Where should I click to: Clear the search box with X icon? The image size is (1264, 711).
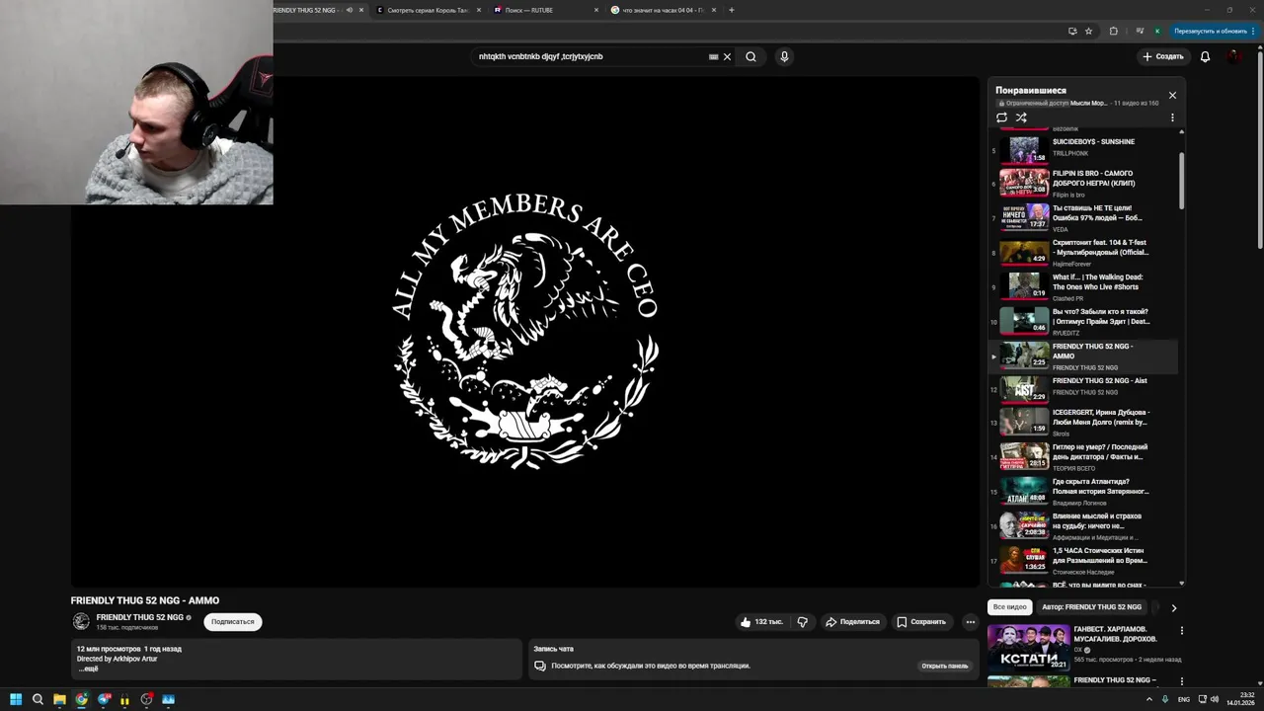click(727, 56)
